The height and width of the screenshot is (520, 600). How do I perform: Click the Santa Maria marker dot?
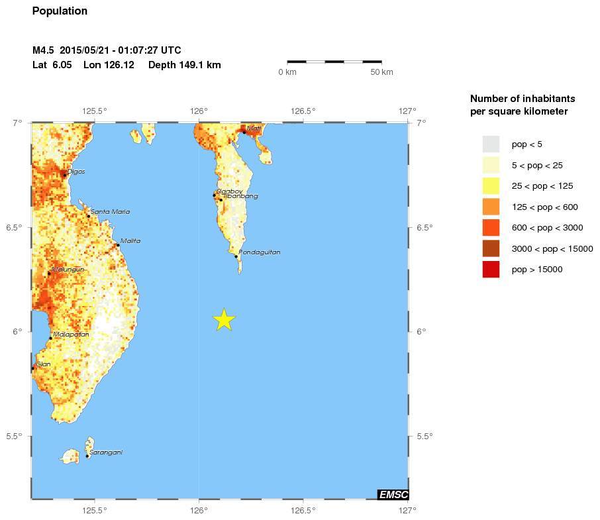tap(89, 215)
